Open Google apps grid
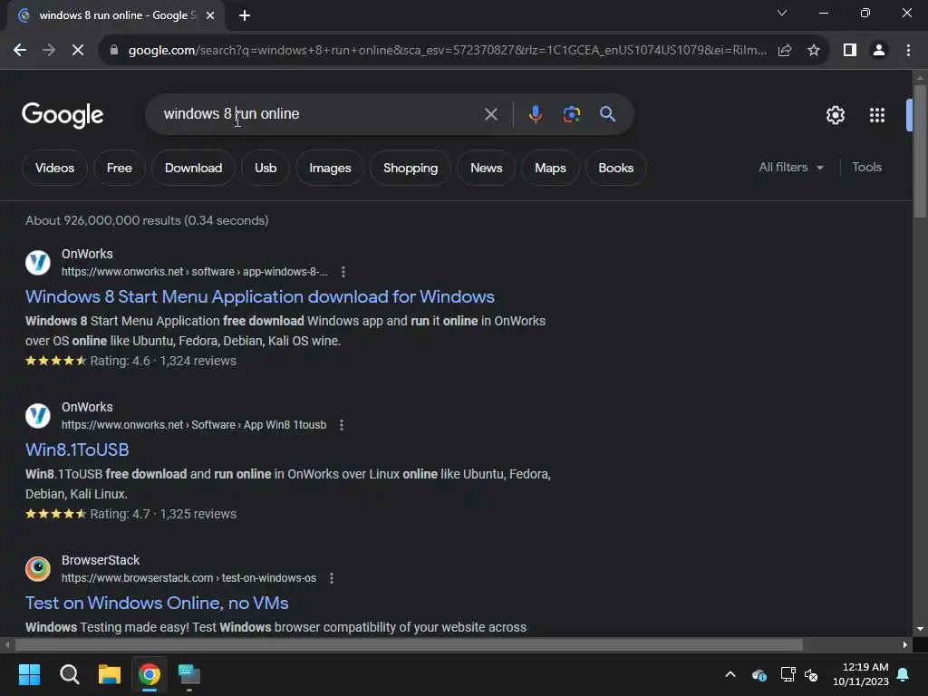The height and width of the screenshot is (696, 928). 876,115
